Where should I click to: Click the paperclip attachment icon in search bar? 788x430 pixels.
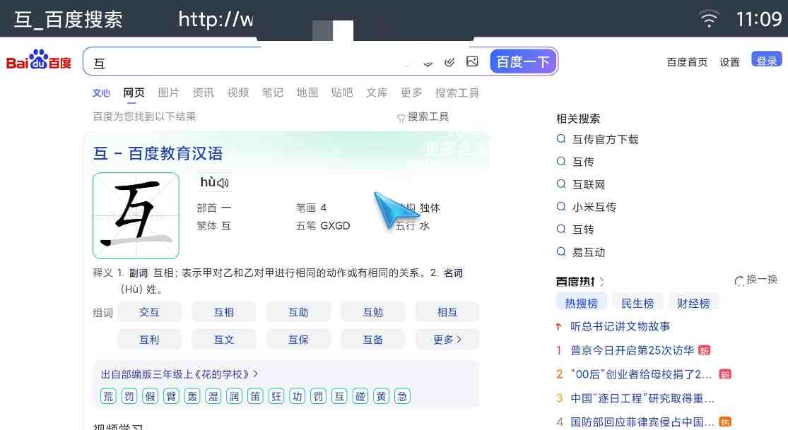click(x=449, y=62)
